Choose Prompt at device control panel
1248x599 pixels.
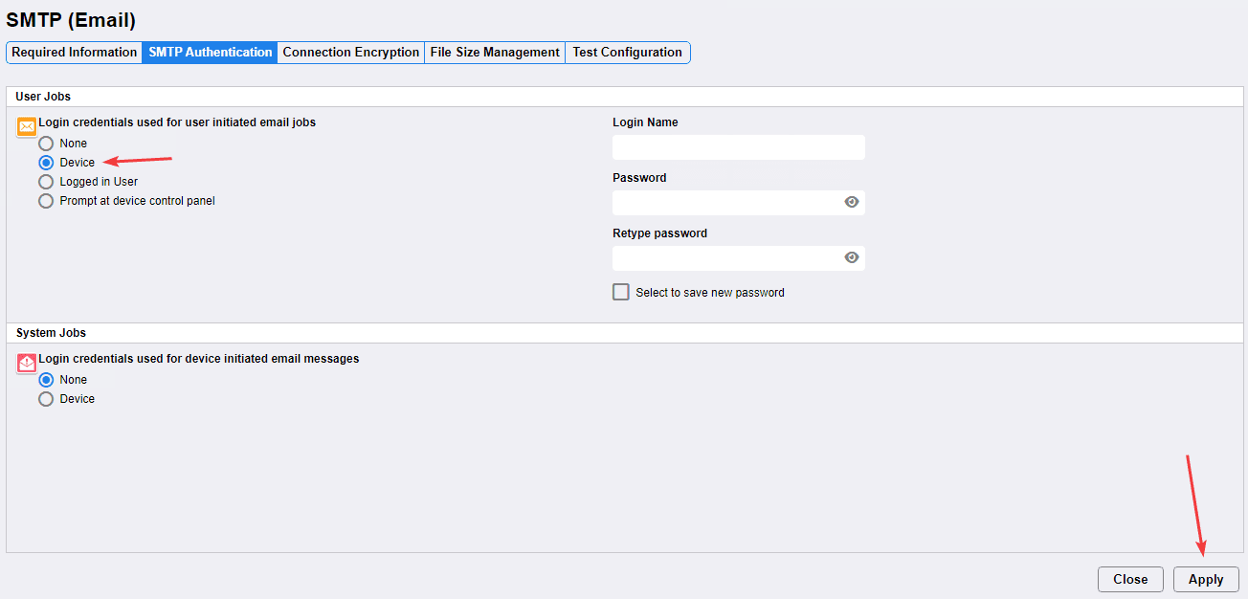click(x=46, y=201)
